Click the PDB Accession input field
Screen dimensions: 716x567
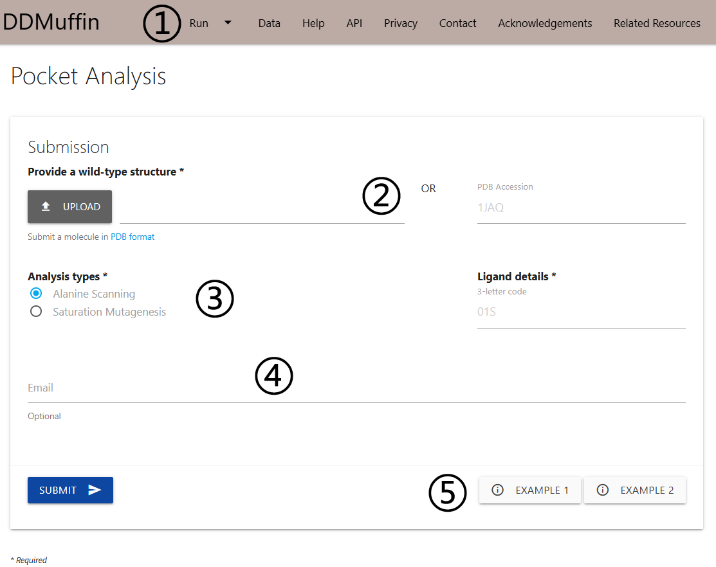coord(580,208)
